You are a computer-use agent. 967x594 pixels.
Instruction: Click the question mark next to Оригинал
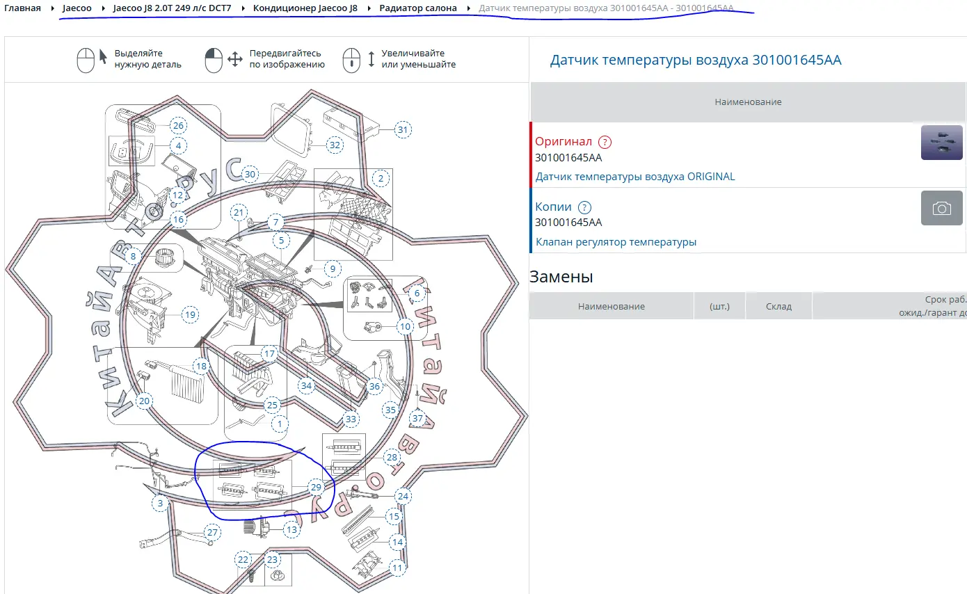point(605,142)
